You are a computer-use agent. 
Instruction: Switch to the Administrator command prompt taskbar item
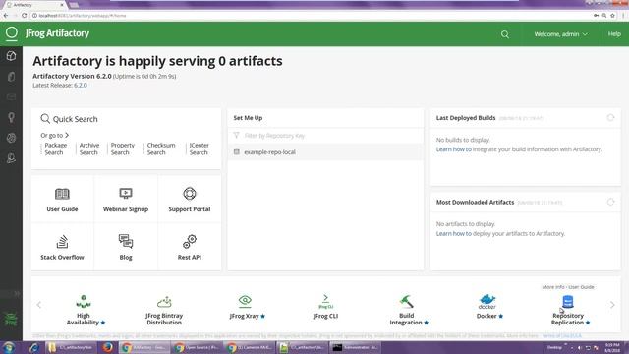click(356, 347)
